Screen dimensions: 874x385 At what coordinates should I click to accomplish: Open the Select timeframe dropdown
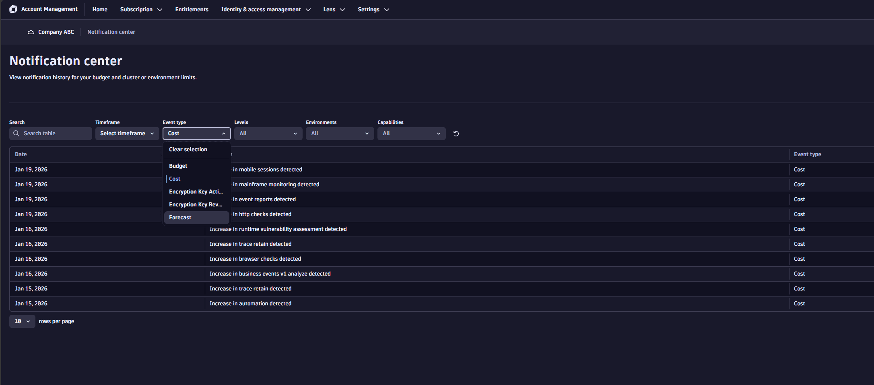[127, 133]
